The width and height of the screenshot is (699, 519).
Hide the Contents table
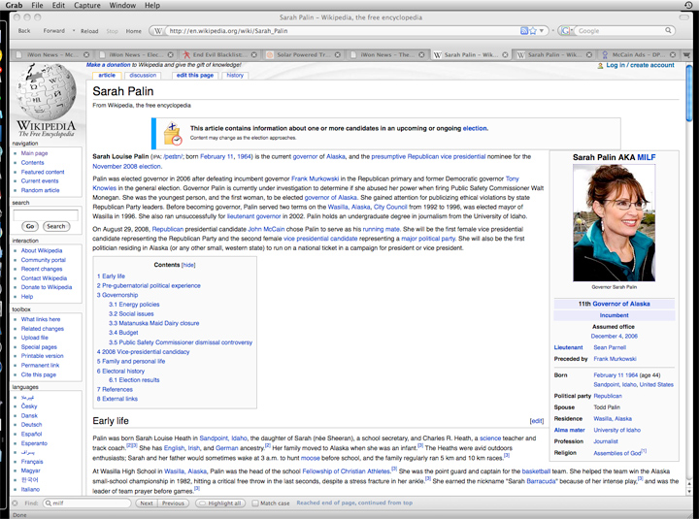coord(188,265)
